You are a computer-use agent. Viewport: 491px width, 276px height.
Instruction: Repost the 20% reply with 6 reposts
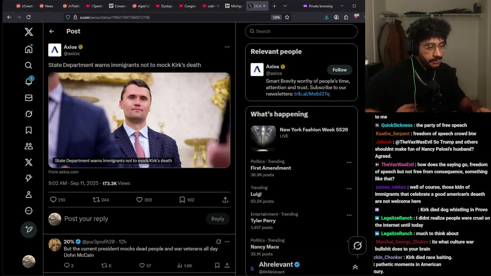click(106, 265)
